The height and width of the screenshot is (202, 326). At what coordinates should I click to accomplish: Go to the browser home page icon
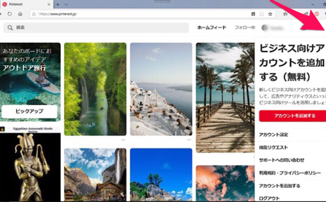20,14
